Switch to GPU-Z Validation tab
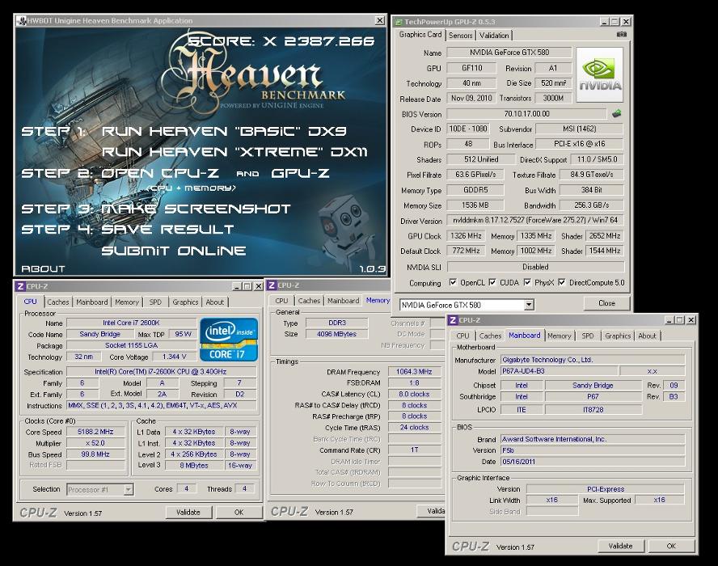This screenshot has height=566, width=718. (x=494, y=36)
